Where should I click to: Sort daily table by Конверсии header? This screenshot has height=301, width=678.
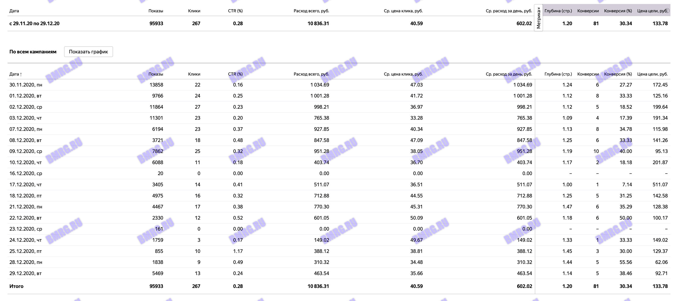[588, 74]
